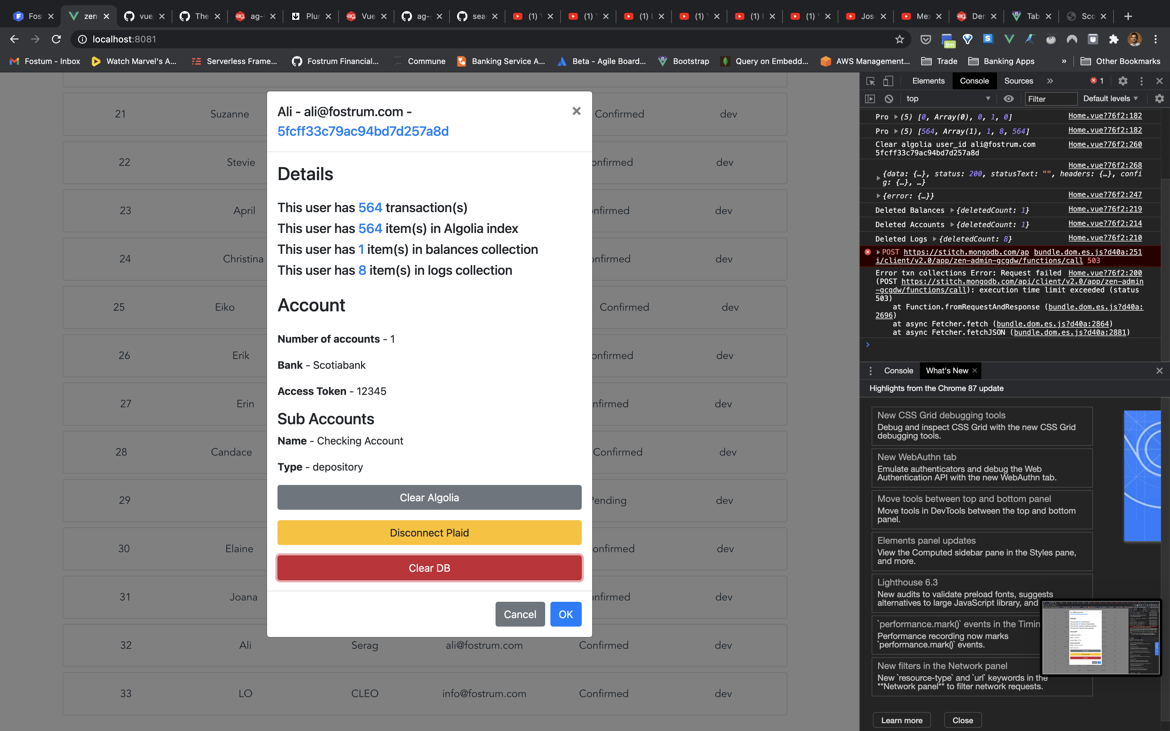Open the live expression eye icon
Image resolution: width=1170 pixels, height=731 pixels.
pyautogui.click(x=1008, y=99)
